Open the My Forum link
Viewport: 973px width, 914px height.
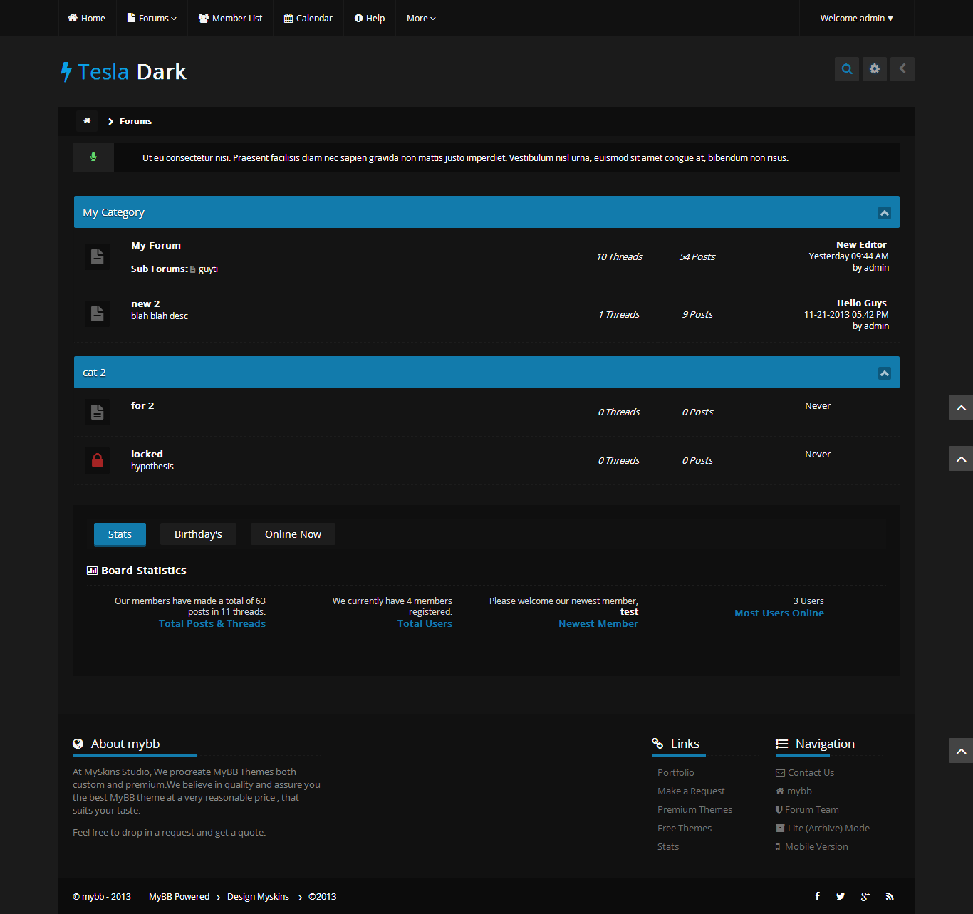(x=156, y=245)
